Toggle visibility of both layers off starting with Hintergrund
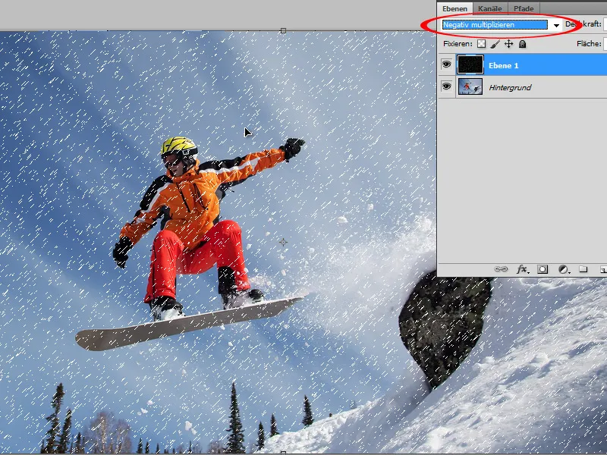The width and height of the screenshot is (607, 455). coord(448,86)
